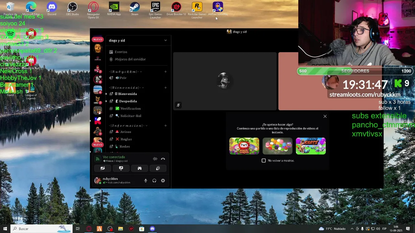Launch Magic Garden activity thumbnail
The width and height of the screenshot is (415, 233).
[244, 146]
